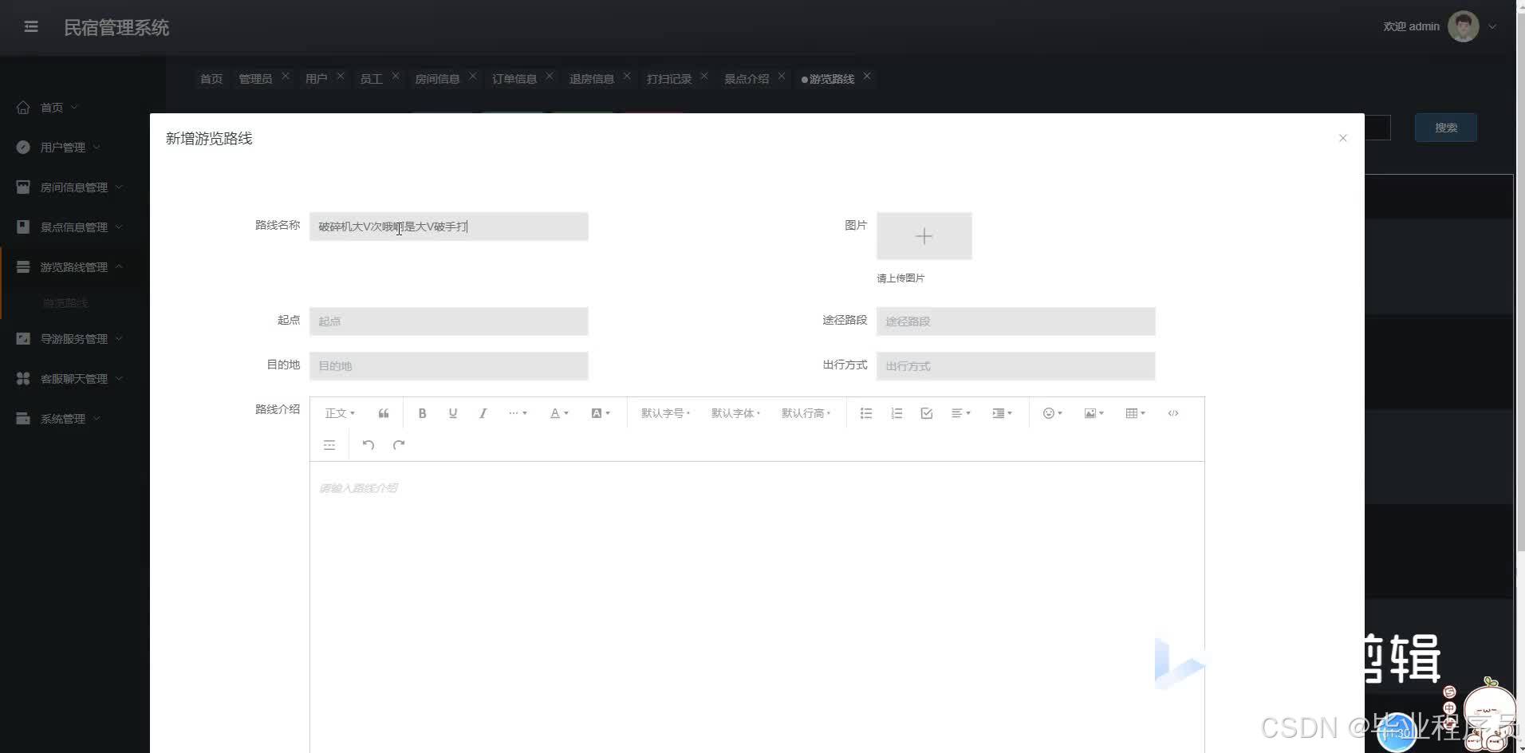Switch to the 订单信息 tab
This screenshot has height=753, width=1525.
tap(514, 78)
